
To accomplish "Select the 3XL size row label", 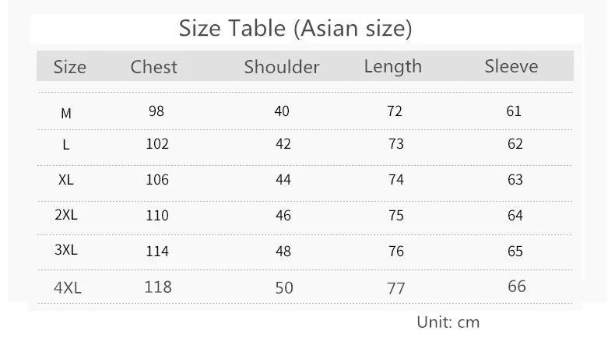I will click(x=66, y=249).
